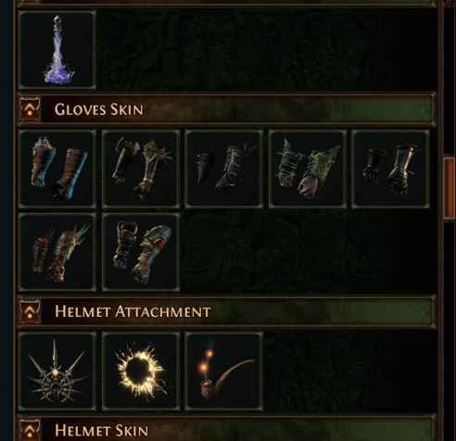Select the purple lightning flask item

tap(57, 50)
